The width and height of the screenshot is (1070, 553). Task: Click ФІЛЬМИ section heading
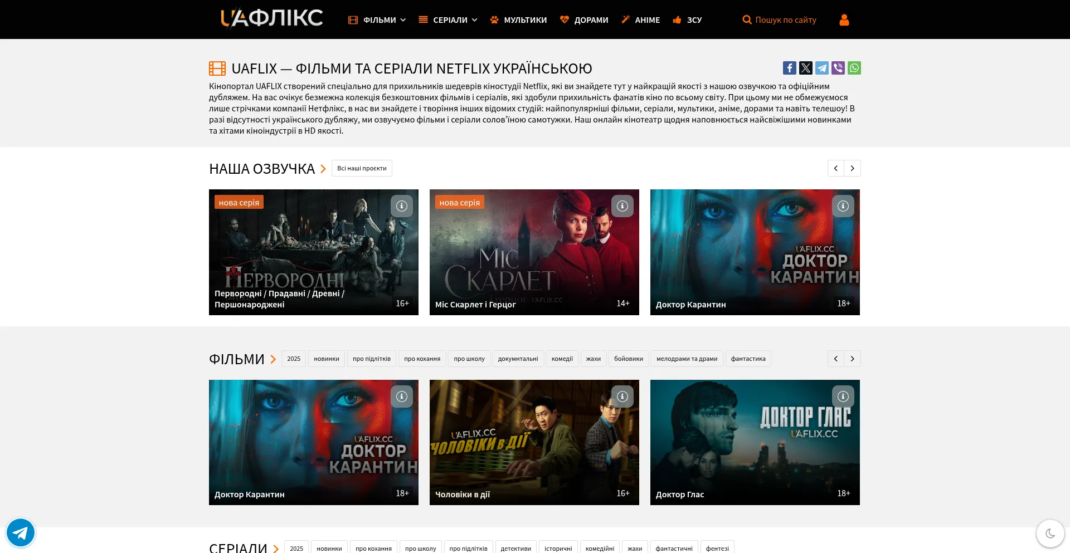237,359
